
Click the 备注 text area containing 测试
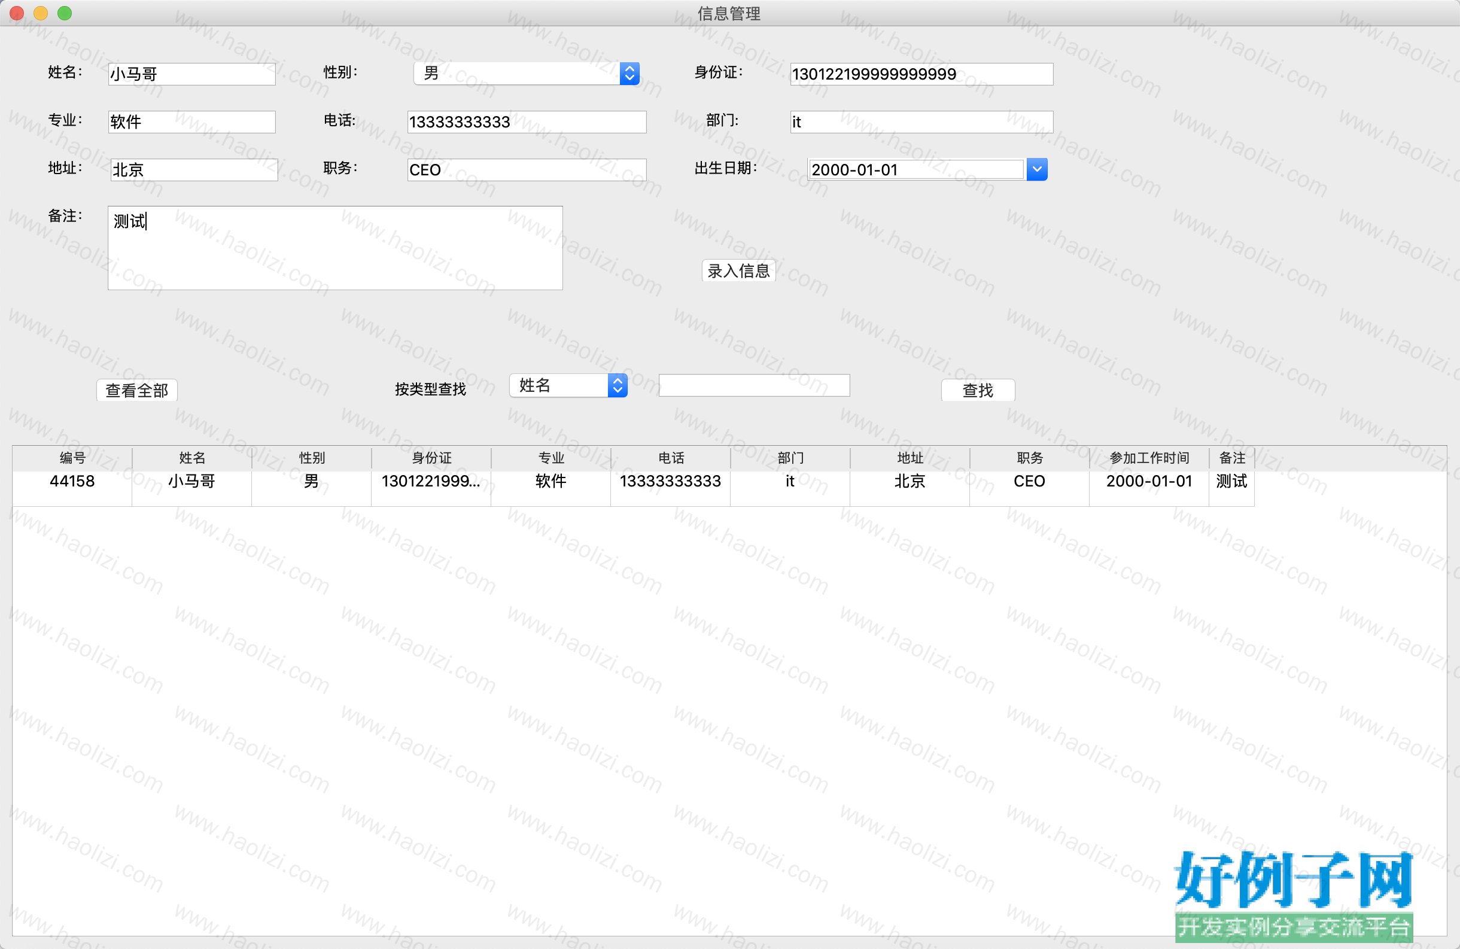point(335,248)
